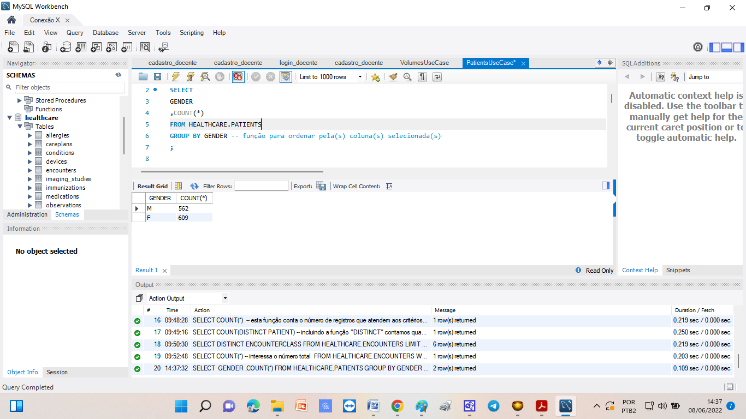Open the object inspector icon
This screenshot has height=419, width=746.
point(47,47)
